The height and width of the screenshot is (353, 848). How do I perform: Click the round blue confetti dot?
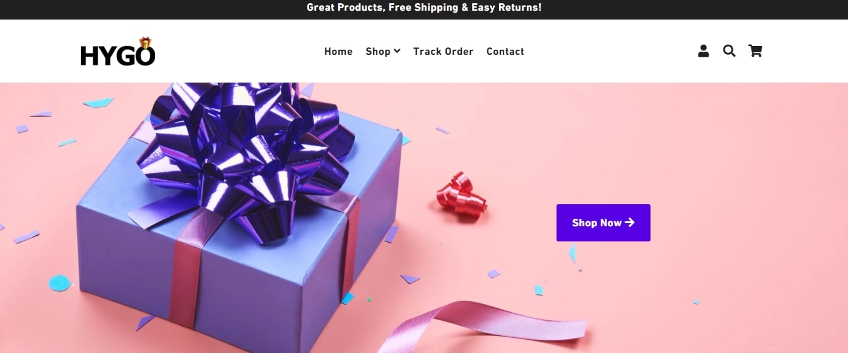[x=61, y=283]
